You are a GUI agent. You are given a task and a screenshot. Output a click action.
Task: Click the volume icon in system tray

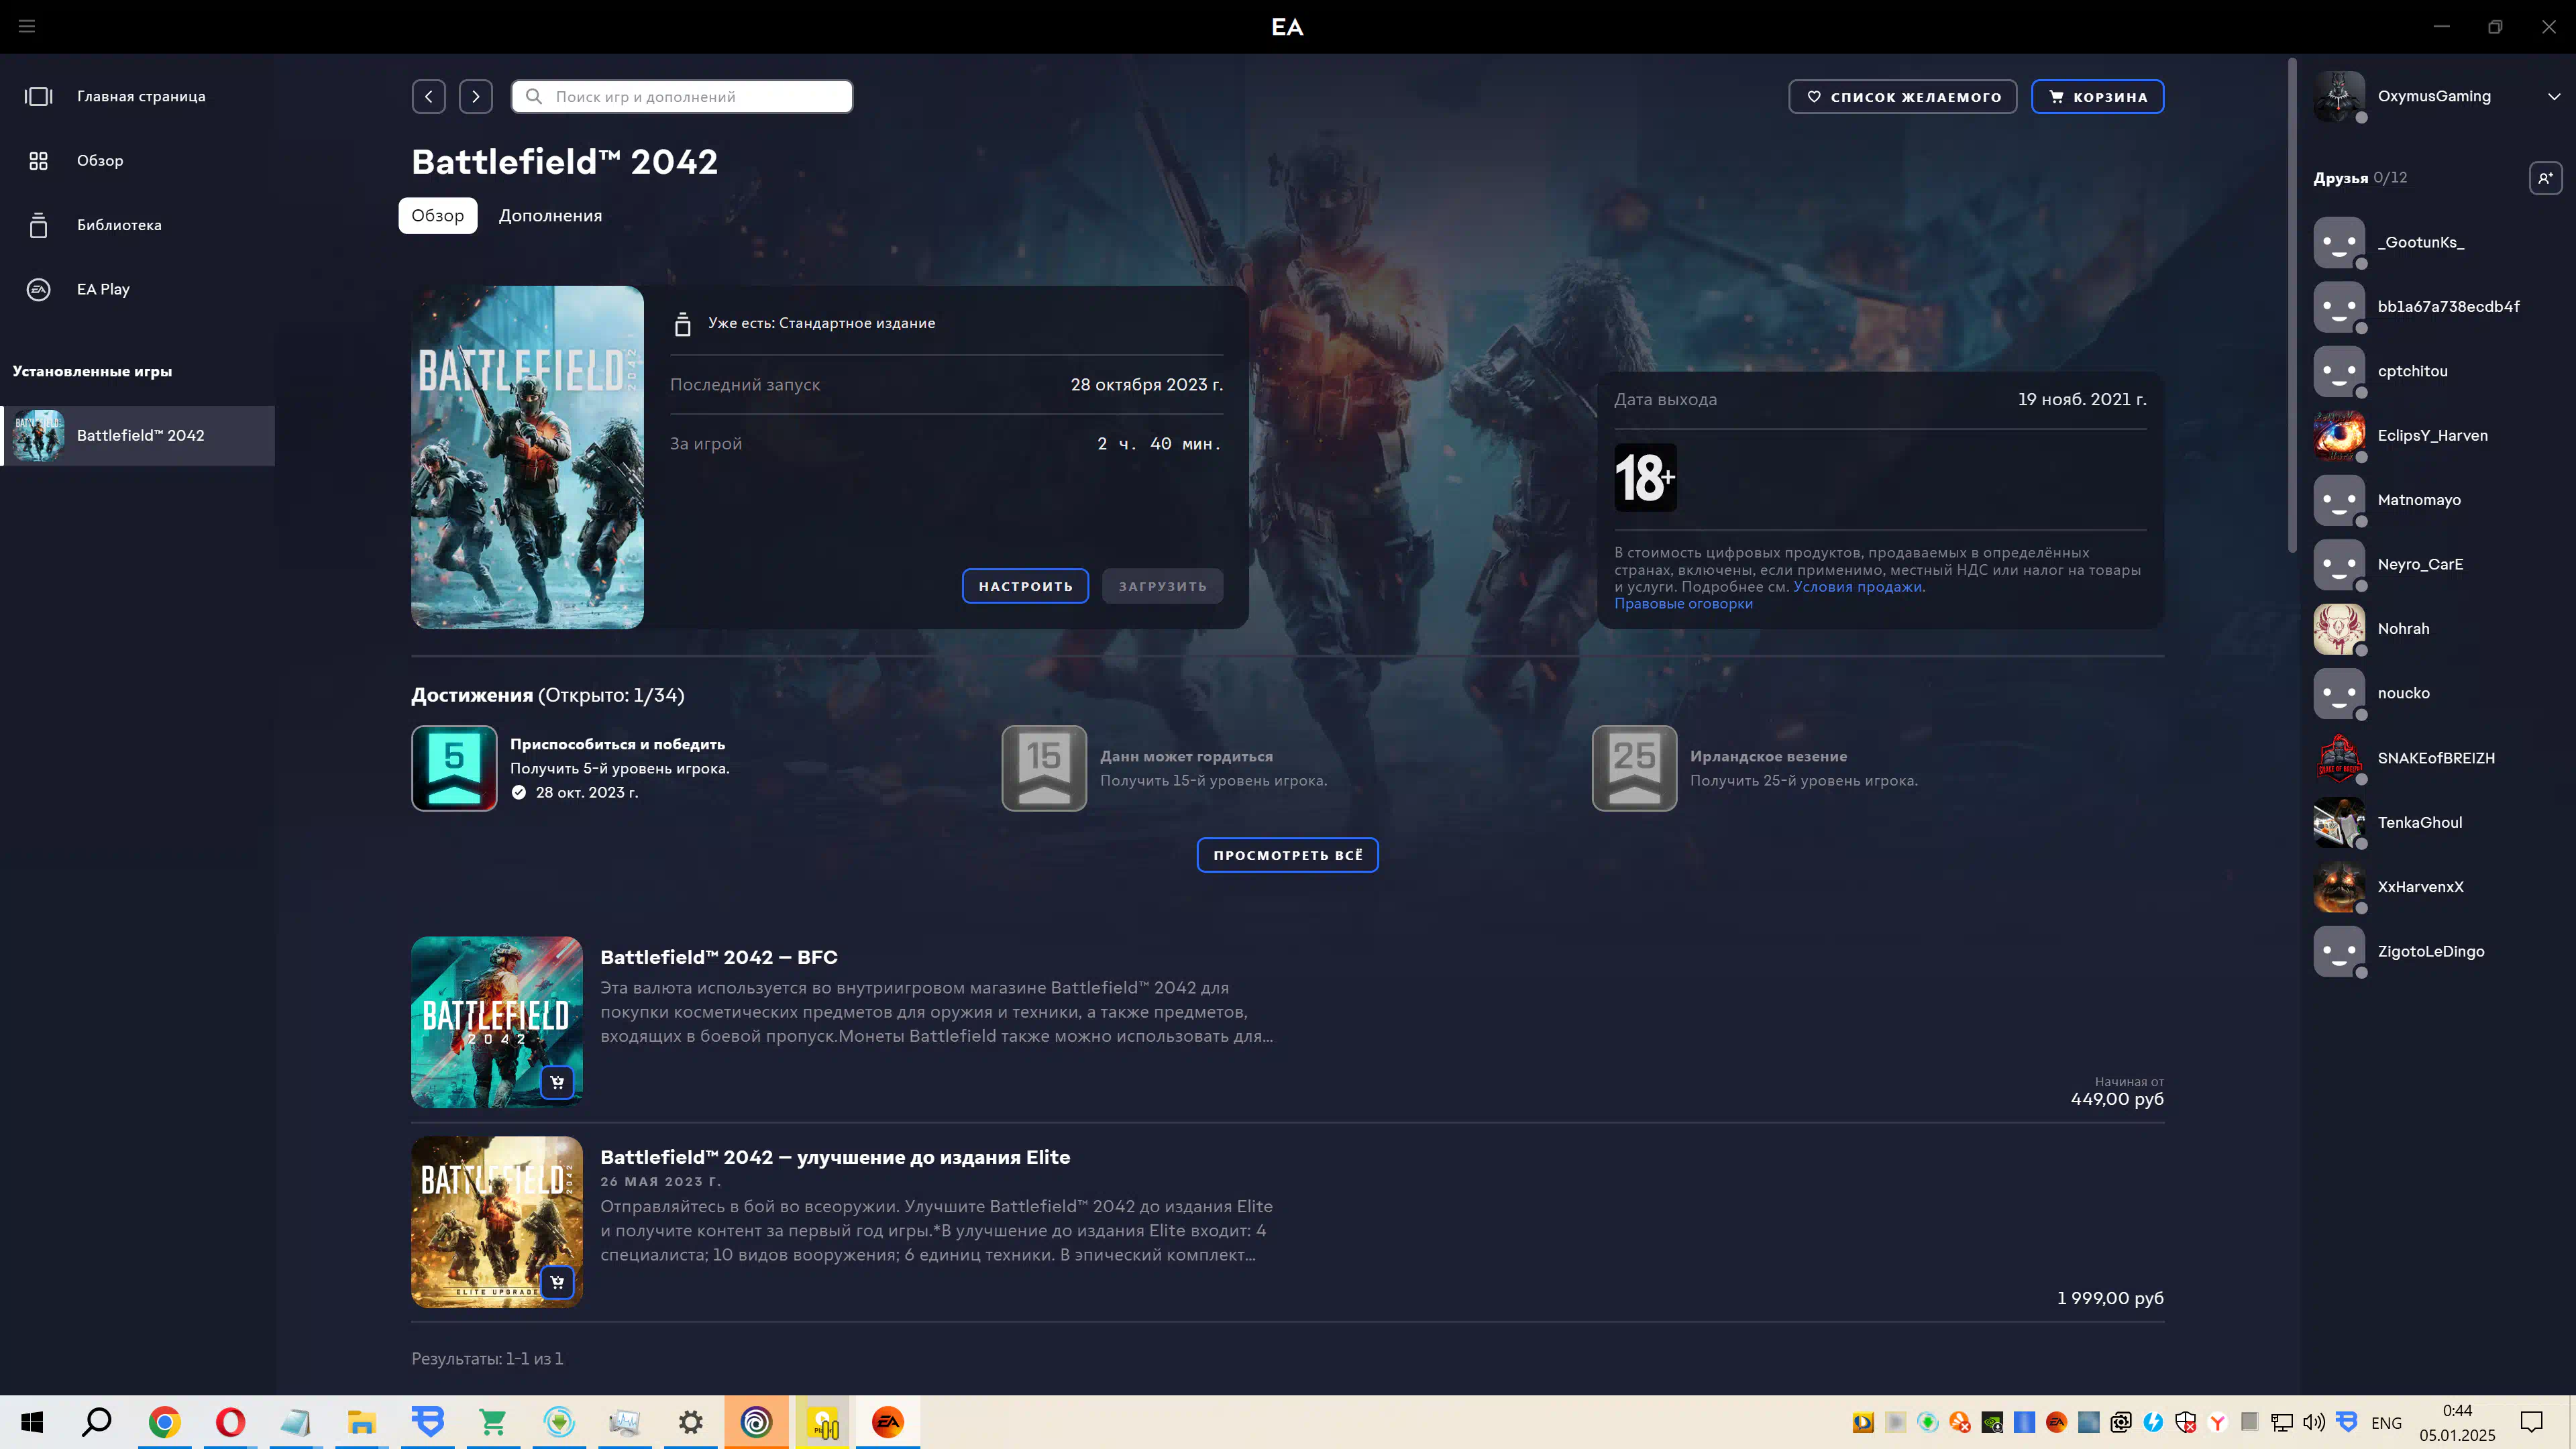(x=2314, y=1422)
